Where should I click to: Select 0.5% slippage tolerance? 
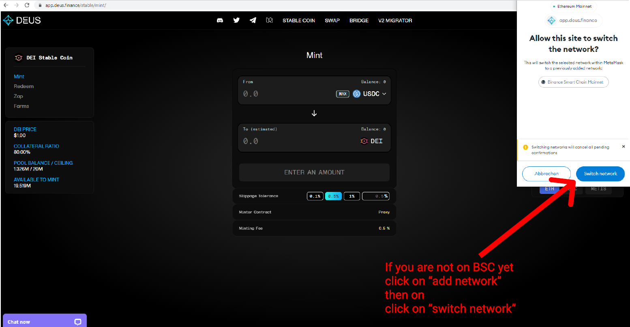click(333, 196)
